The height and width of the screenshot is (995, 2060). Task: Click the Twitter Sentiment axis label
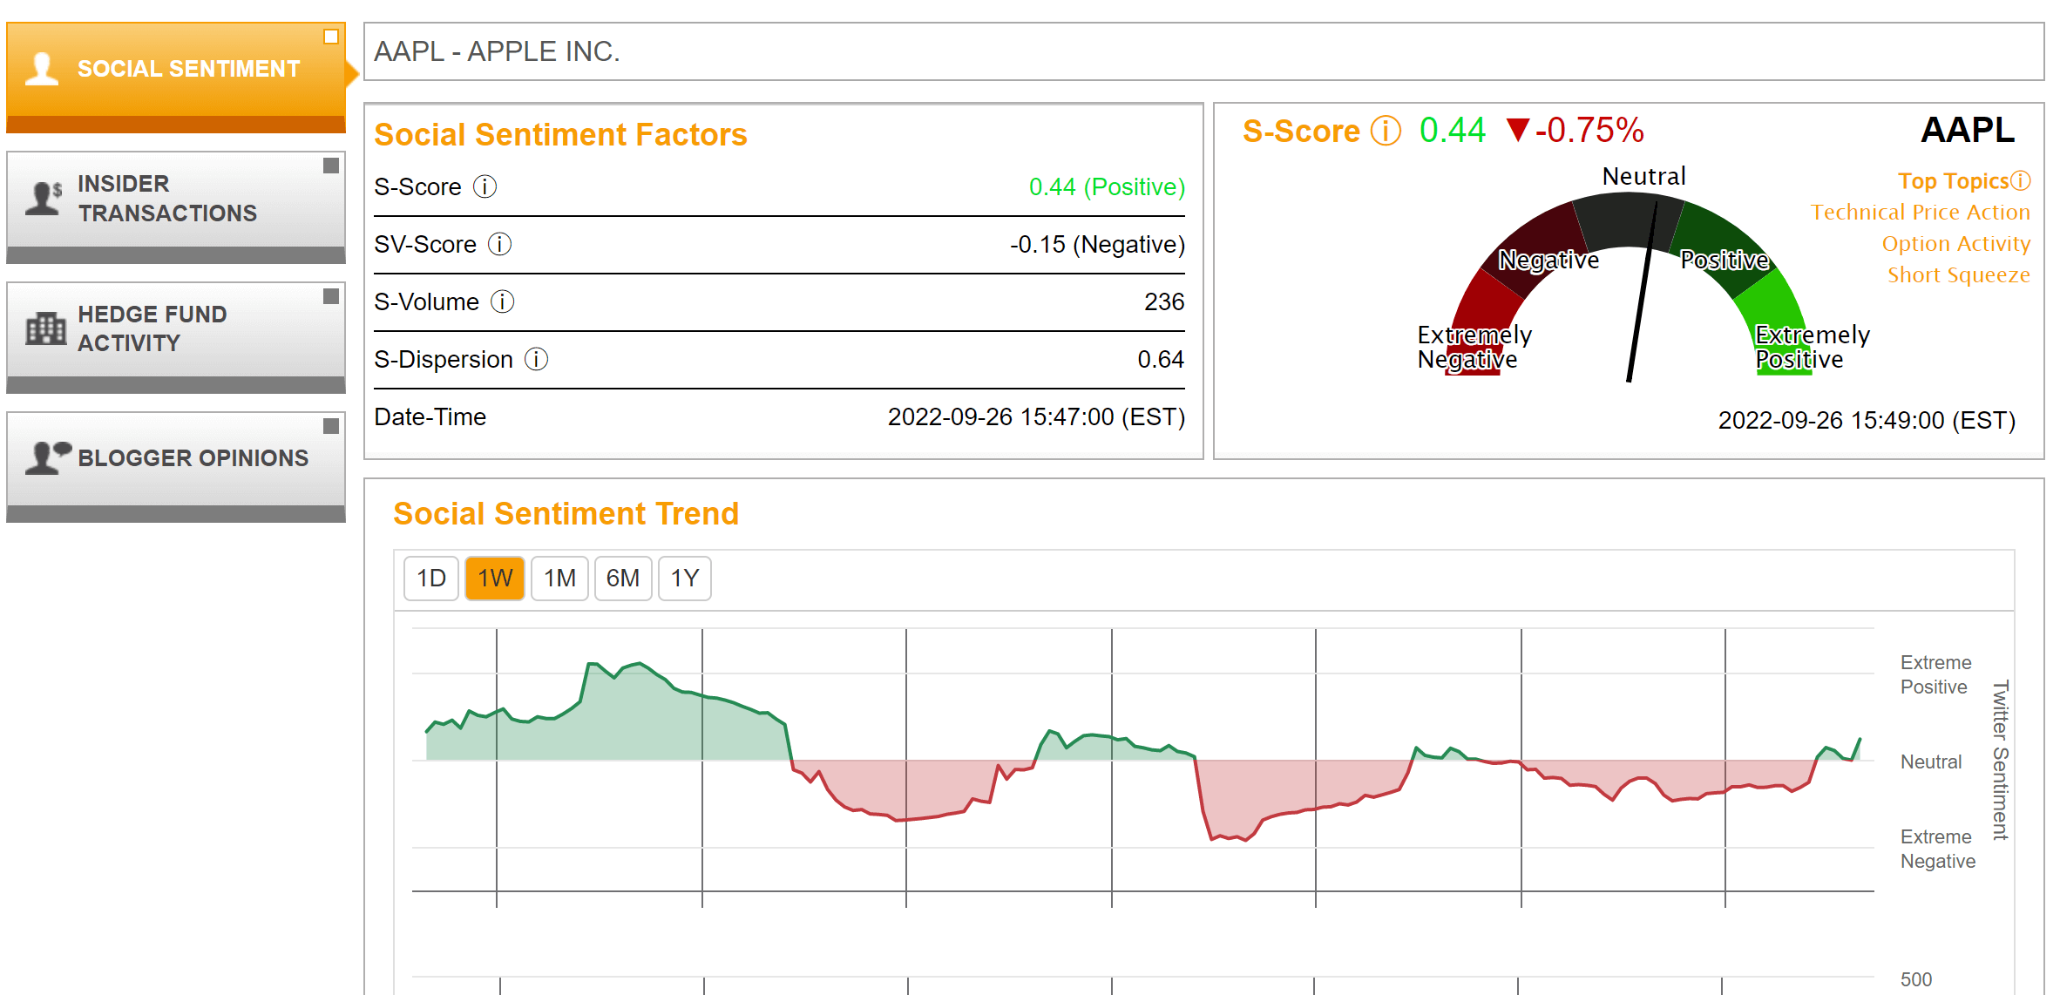(x=2001, y=760)
